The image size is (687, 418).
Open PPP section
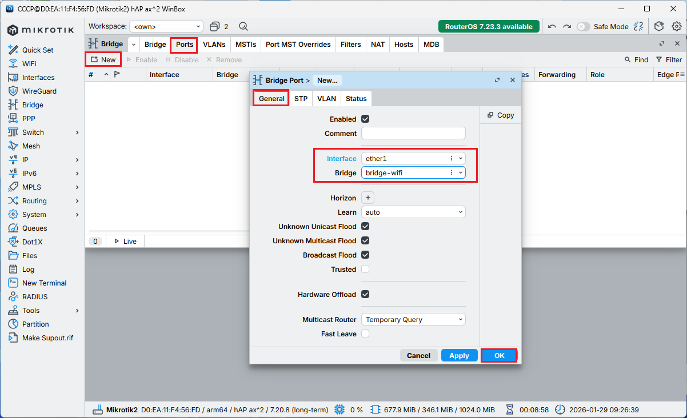click(29, 118)
